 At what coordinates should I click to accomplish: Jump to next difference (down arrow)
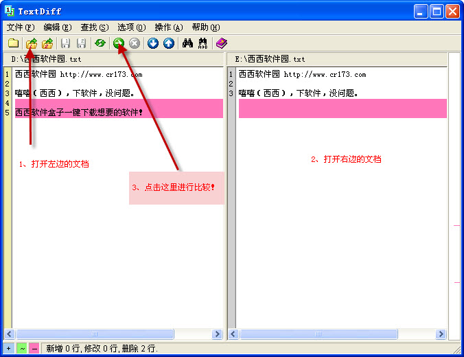(153, 43)
